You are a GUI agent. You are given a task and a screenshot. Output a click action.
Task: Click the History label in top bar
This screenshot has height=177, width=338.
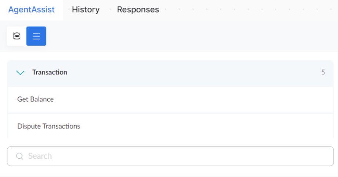(x=86, y=10)
